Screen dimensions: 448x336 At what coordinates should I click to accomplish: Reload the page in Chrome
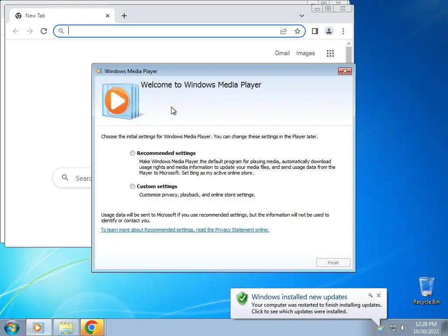[x=44, y=31]
